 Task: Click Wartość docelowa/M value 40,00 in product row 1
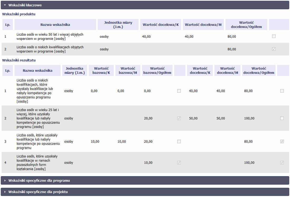[x=189, y=37]
